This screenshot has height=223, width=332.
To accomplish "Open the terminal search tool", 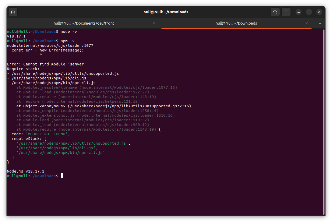I will pos(275,12).
